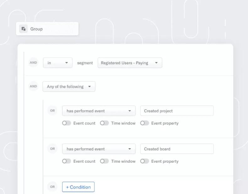Click the Created board event field
The width and height of the screenshot is (248, 194).
coord(177,149)
